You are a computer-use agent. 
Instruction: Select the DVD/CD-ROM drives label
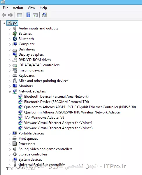(35, 60)
